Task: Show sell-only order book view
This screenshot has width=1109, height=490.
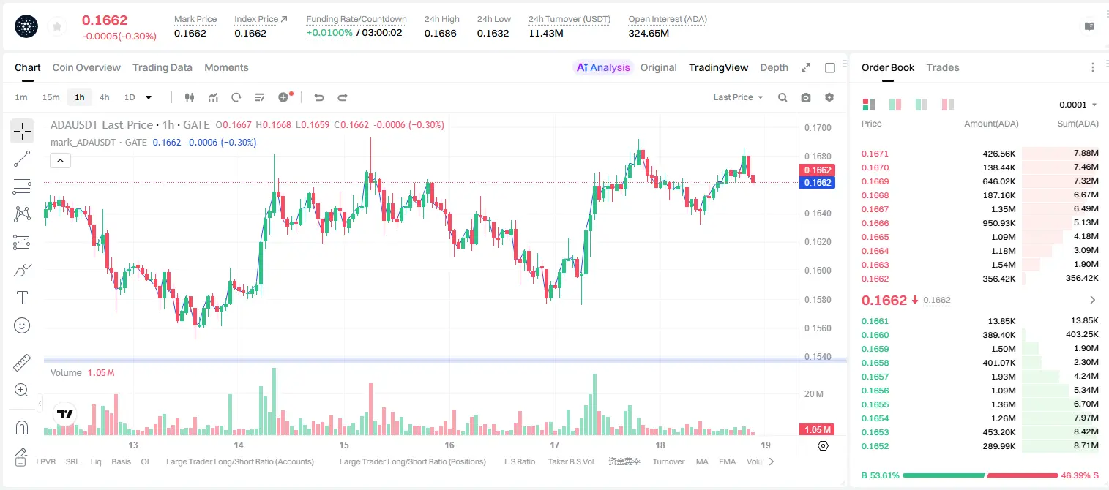Action: [948, 105]
